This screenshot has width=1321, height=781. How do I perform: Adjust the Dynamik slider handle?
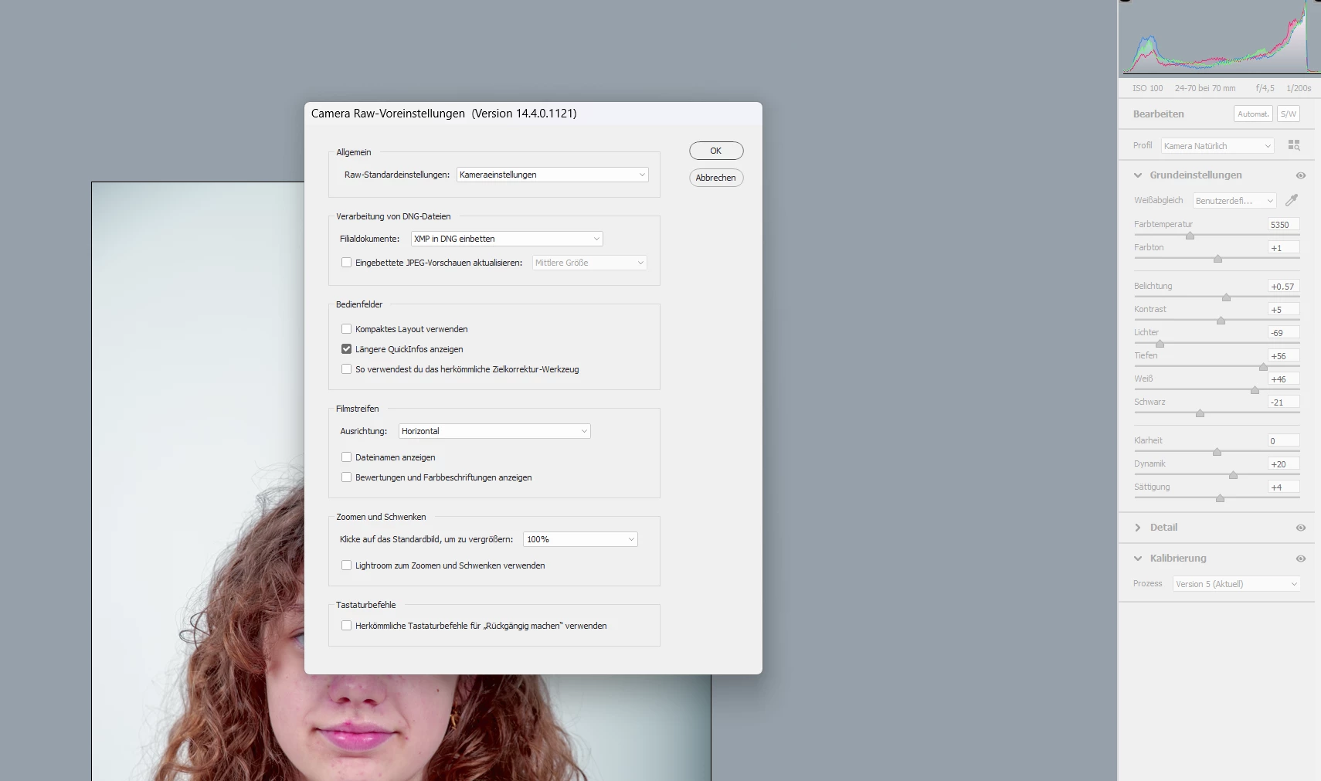pos(1233,475)
